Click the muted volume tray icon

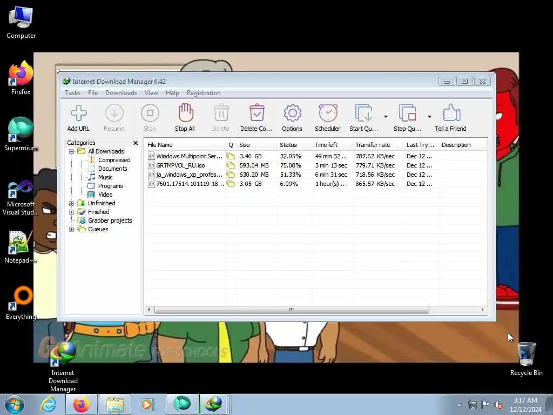point(498,405)
